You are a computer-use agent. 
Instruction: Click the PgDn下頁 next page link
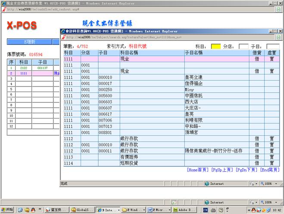pyautogui.click(x=247, y=170)
